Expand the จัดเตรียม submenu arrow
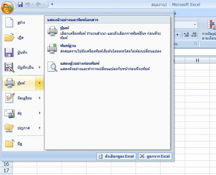Viewport: 216px width, 175px height. point(40,98)
